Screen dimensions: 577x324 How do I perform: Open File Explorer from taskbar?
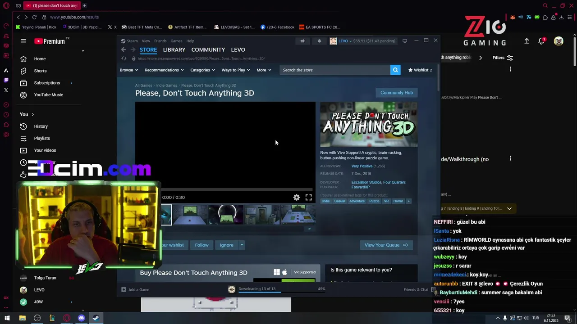22,318
